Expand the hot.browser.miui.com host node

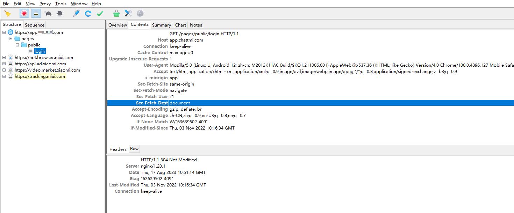[x=4, y=58]
